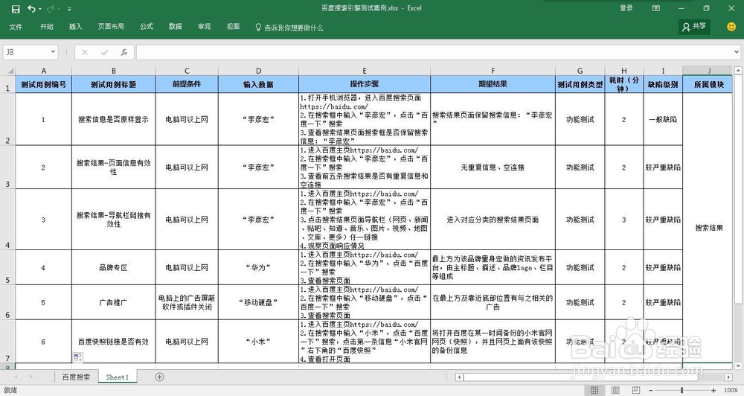The height and width of the screenshot is (396, 744).
Task: Click the 共享 share button
Action: [x=693, y=27]
